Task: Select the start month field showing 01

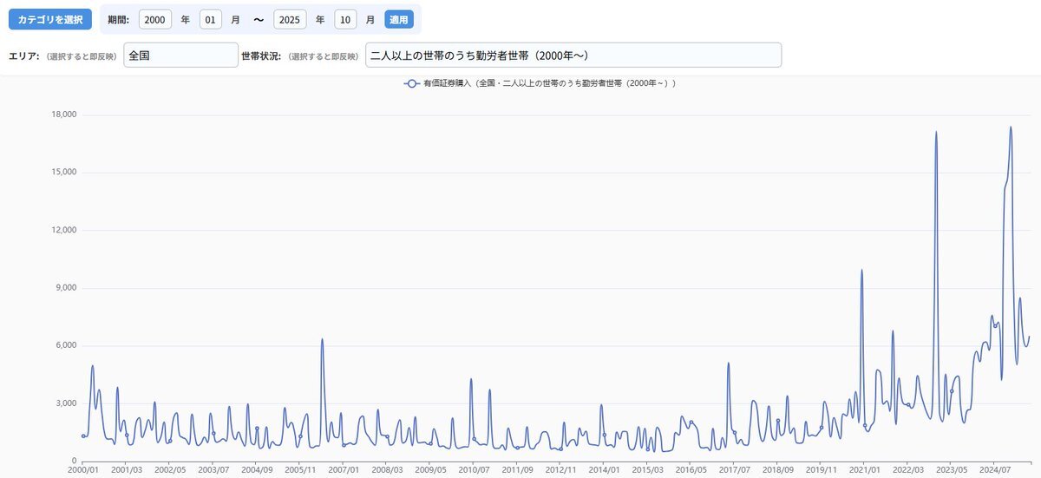Action: pyautogui.click(x=211, y=19)
